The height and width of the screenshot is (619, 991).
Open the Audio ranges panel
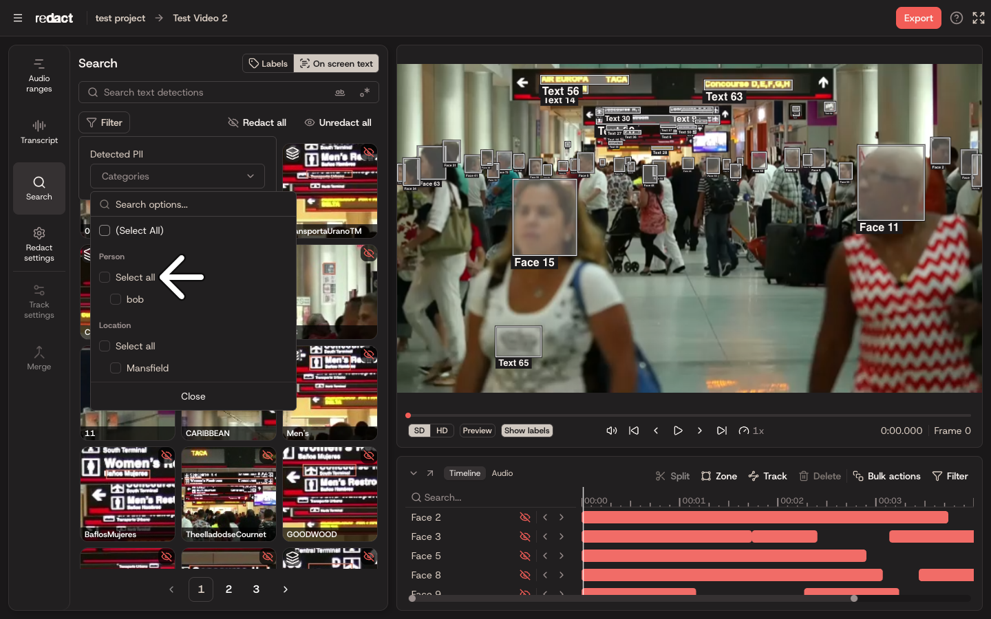pos(39,76)
